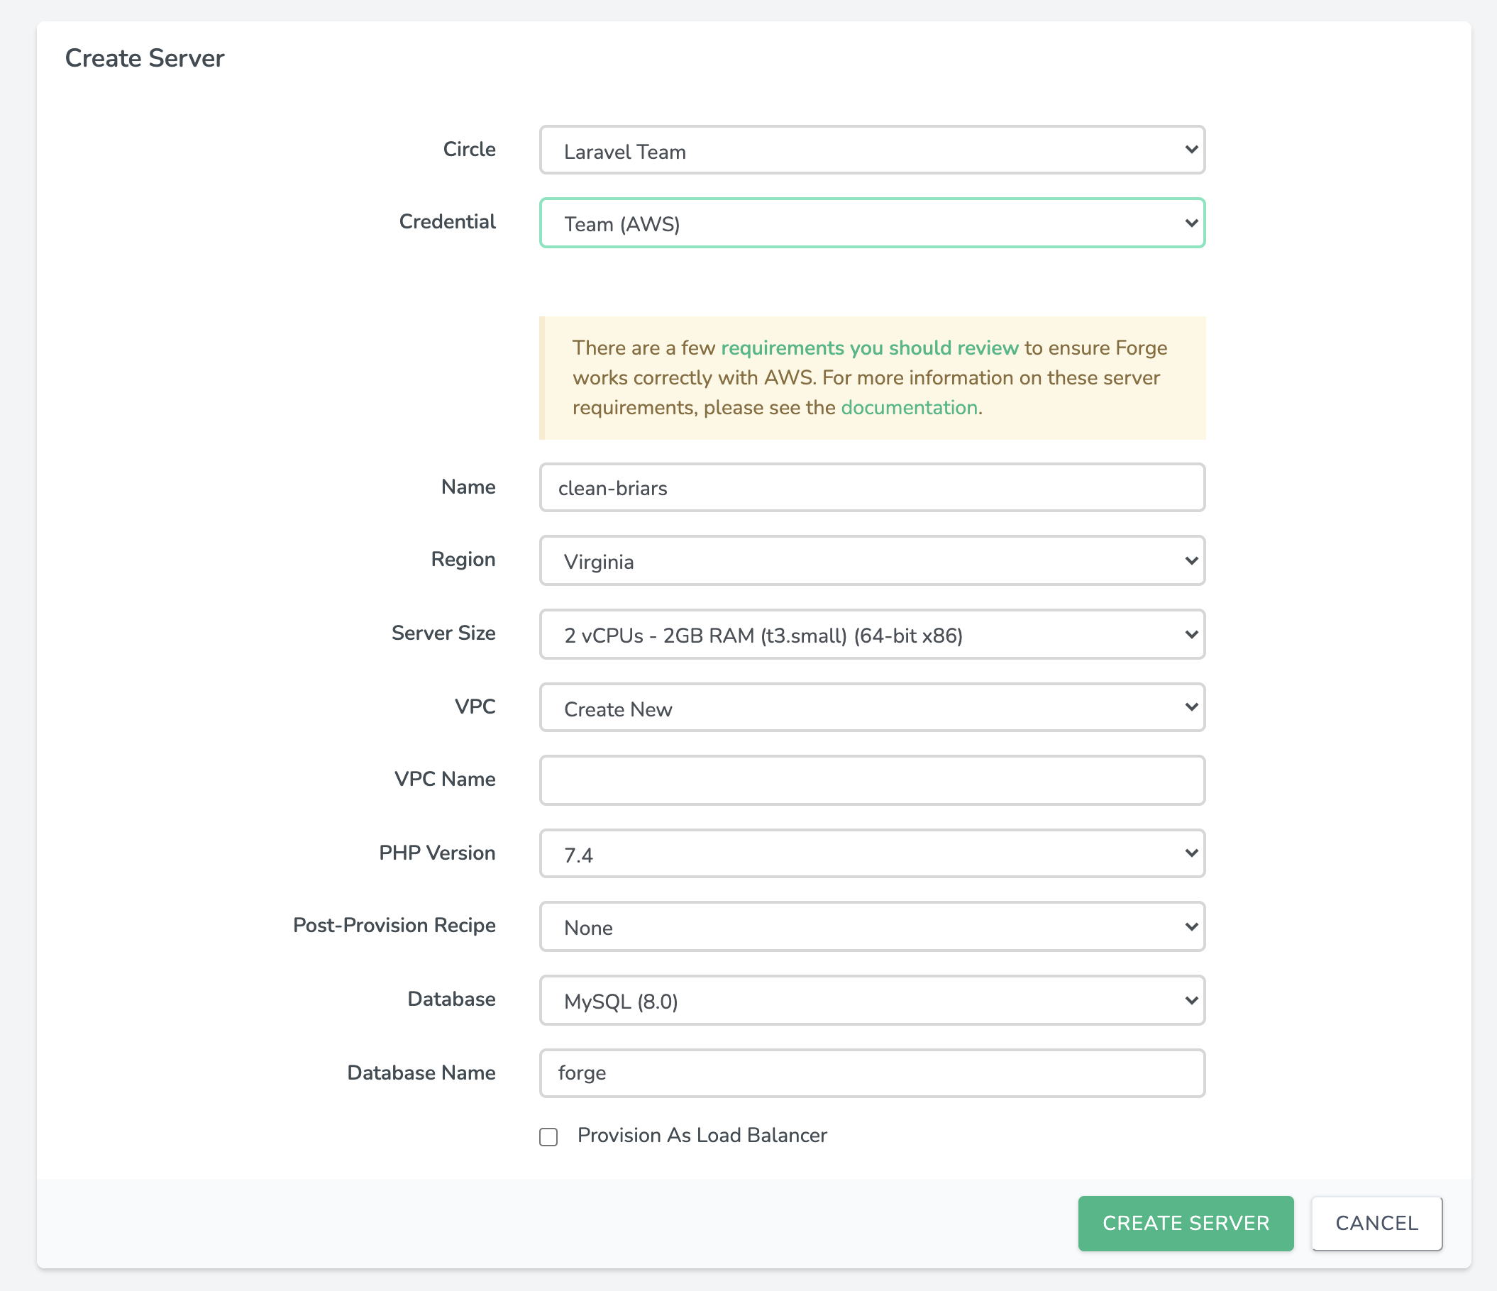
Task: Expand the Server Size dropdown
Action: click(x=871, y=635)
